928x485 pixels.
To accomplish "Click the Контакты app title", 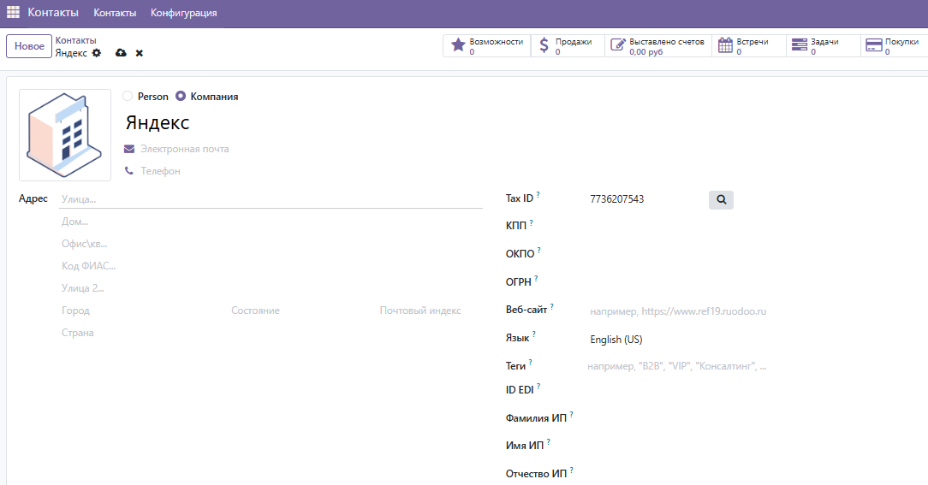I will click(53, 13).
